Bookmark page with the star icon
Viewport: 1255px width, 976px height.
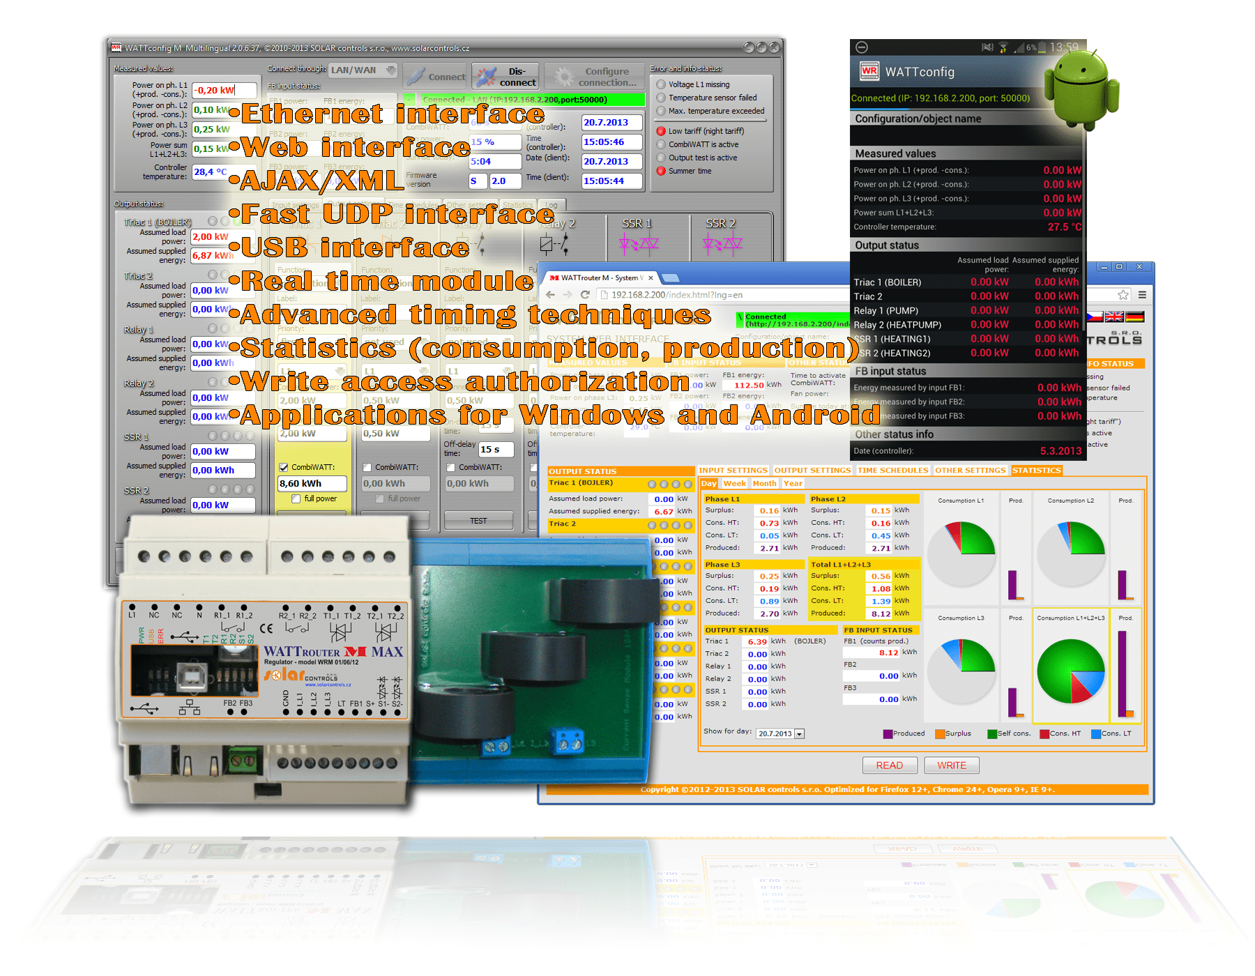pyautogui.click(x=1123, y=295)
